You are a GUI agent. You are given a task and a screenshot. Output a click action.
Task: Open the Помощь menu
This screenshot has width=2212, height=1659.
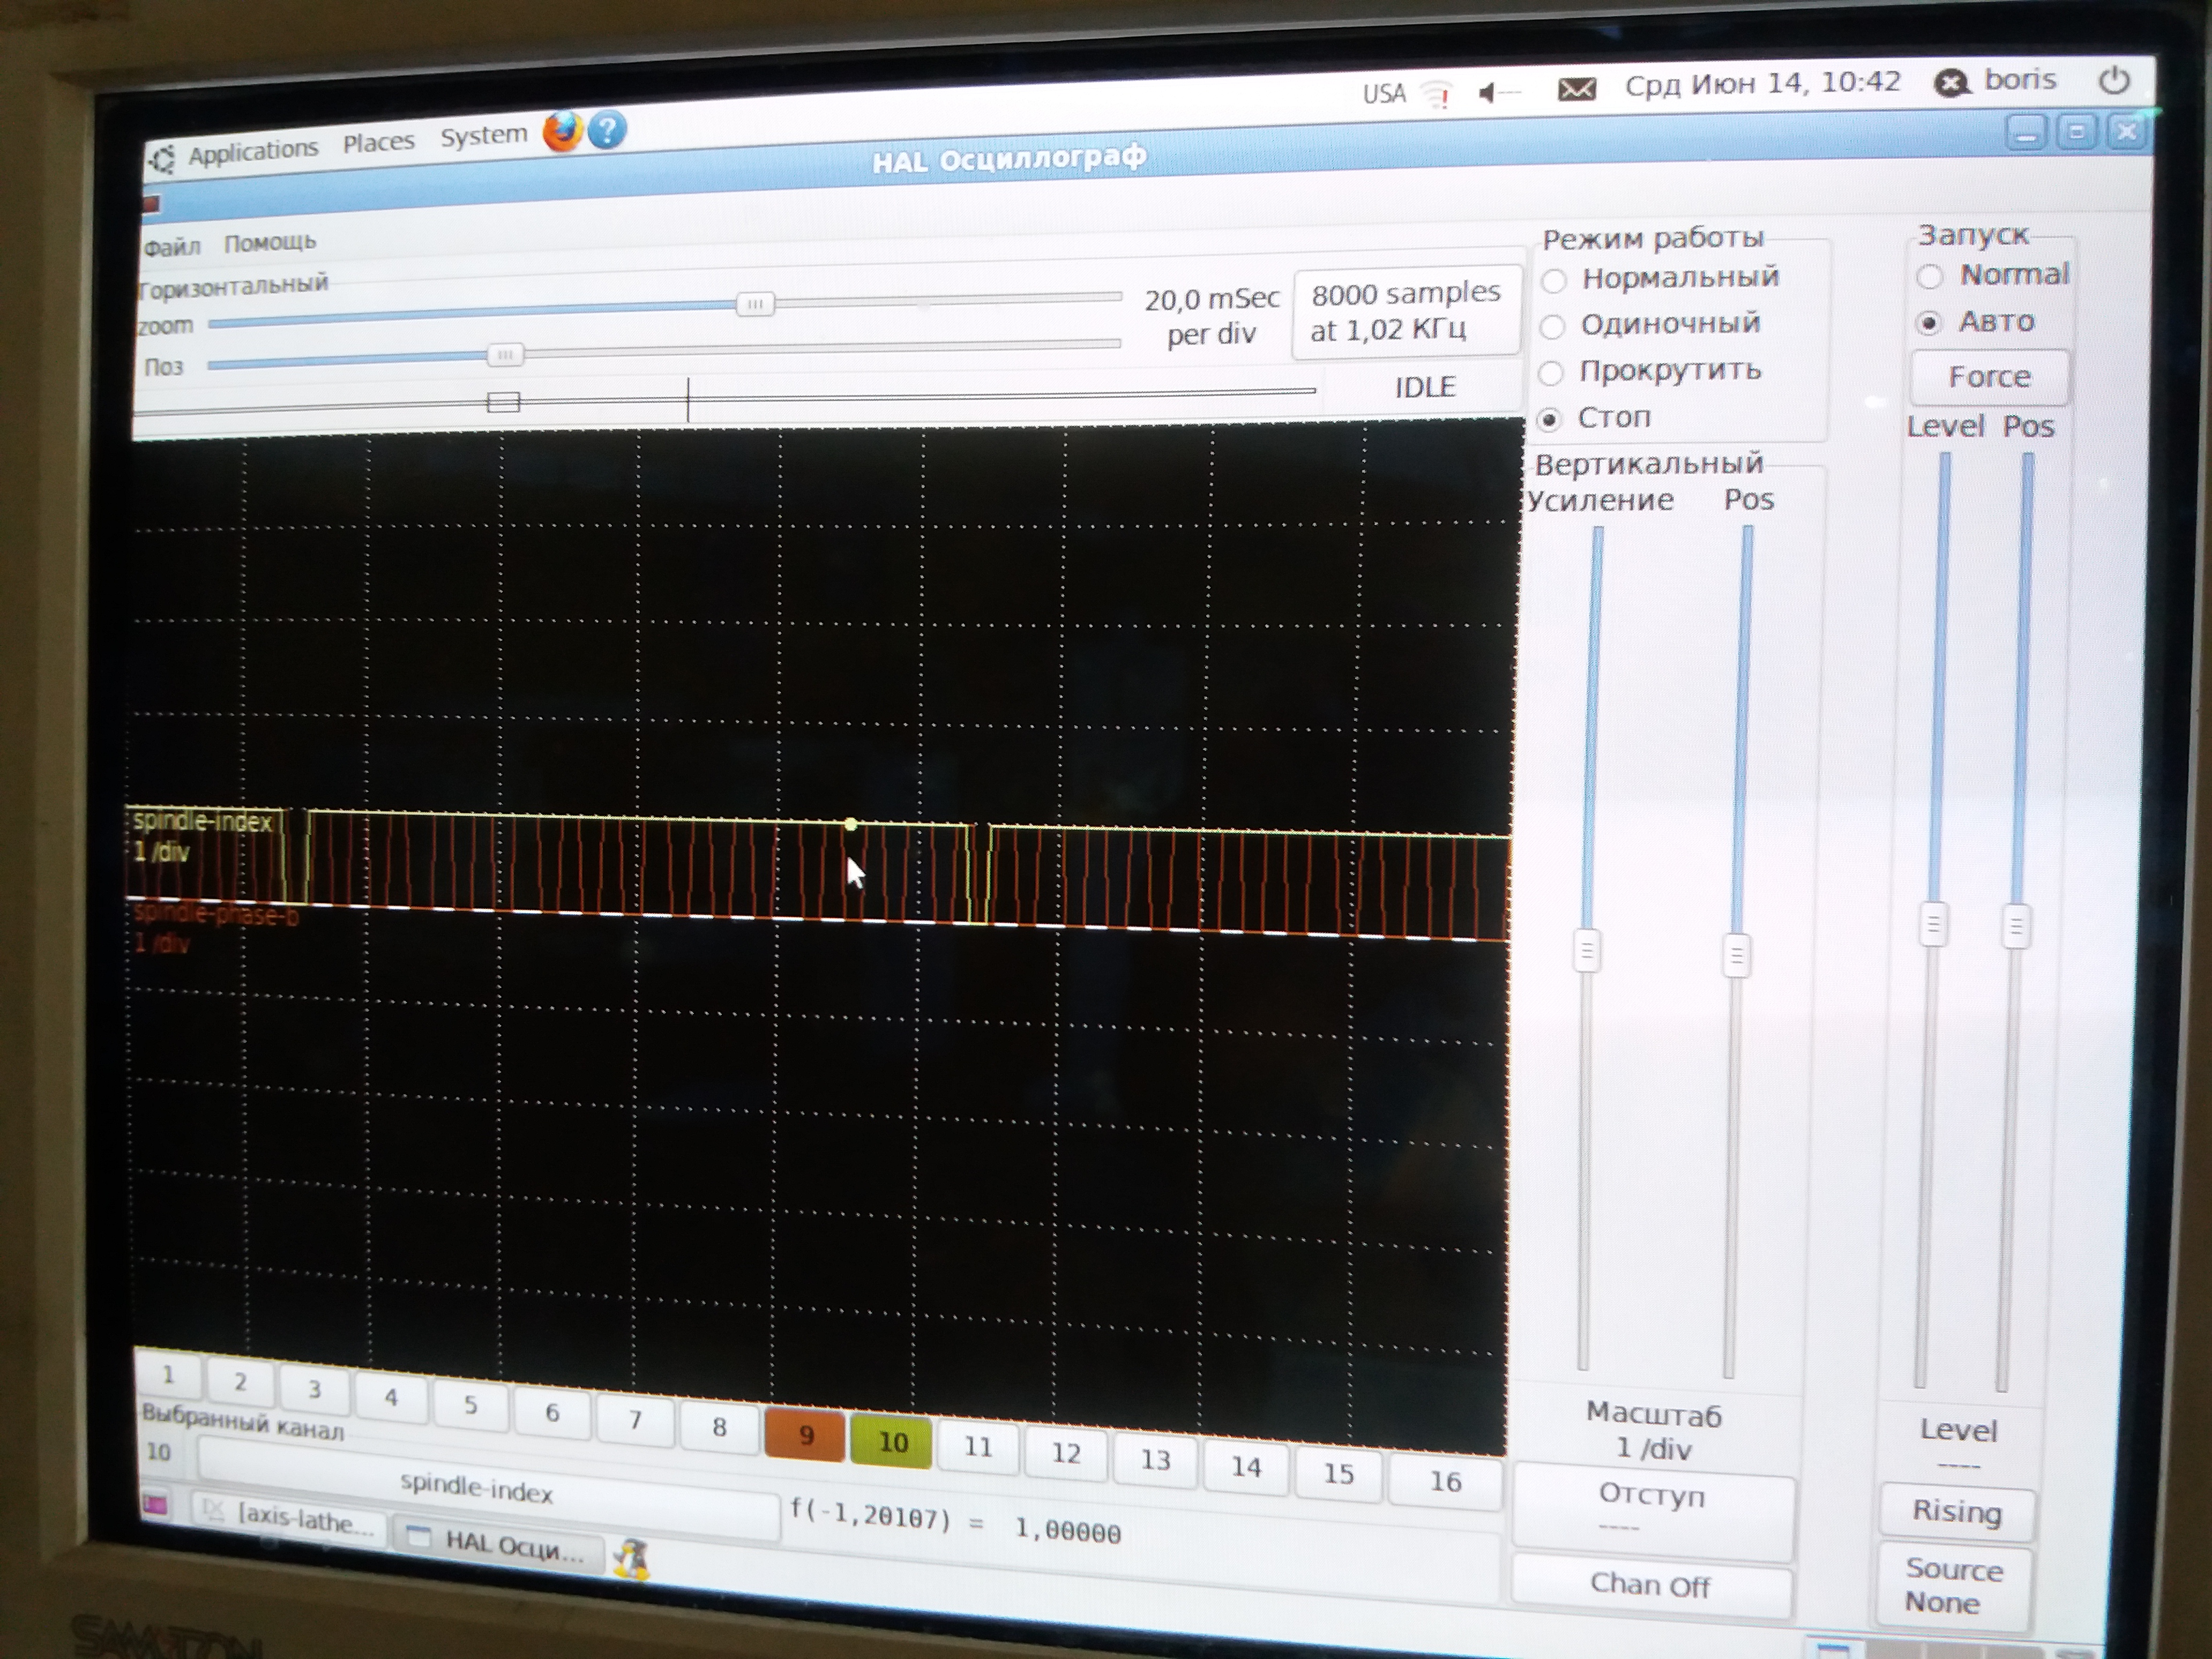(270, 242)
